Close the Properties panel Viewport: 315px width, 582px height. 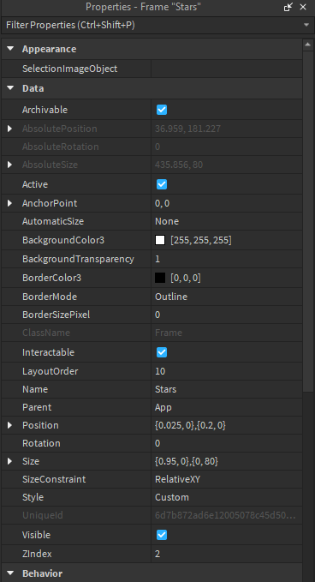[303, 7]
